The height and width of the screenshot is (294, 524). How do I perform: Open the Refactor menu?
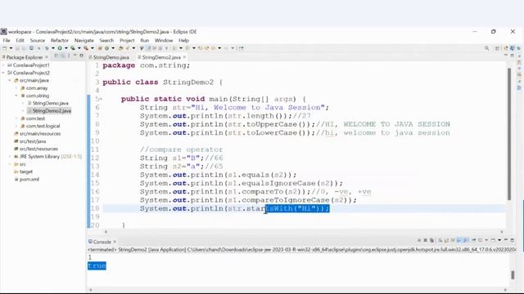pyautogui.click(x=60, y=40)
